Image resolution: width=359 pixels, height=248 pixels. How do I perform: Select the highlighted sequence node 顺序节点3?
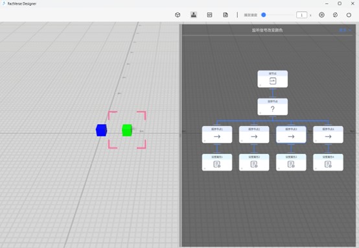[x=291, y=134]
